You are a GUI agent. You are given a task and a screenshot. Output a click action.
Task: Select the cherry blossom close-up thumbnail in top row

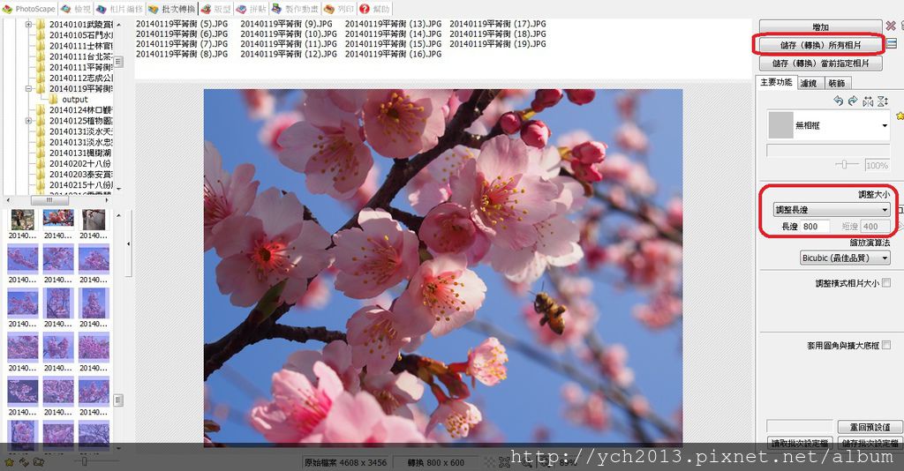[x=58, y=220]
